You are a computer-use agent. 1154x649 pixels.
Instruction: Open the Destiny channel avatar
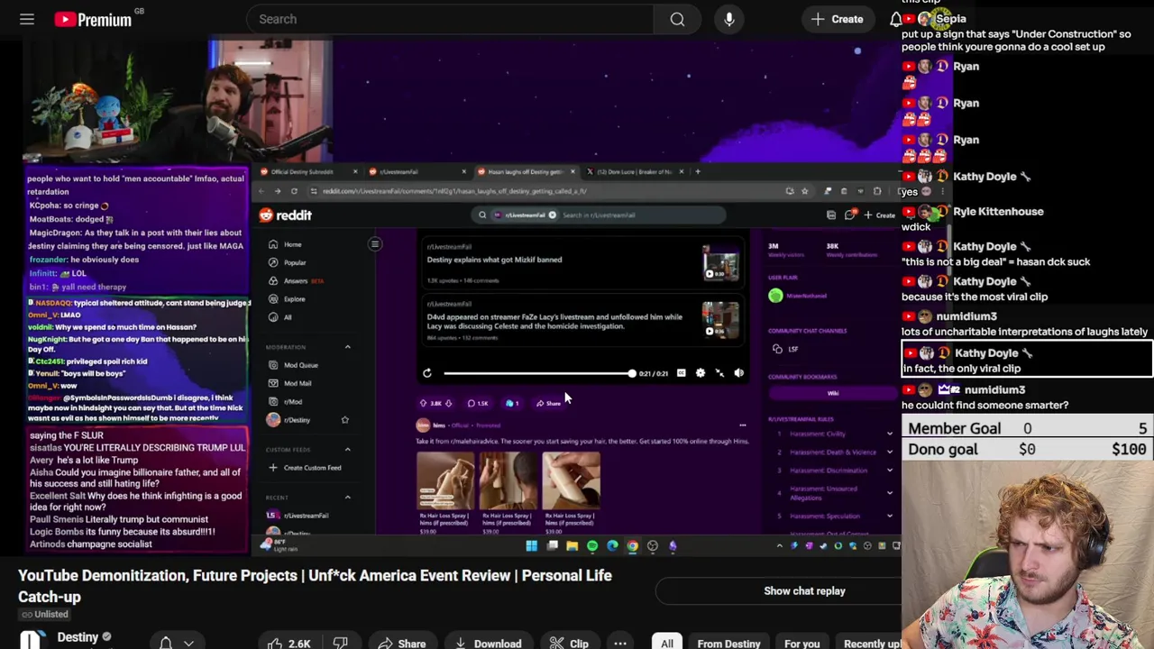tap(32, 640)
